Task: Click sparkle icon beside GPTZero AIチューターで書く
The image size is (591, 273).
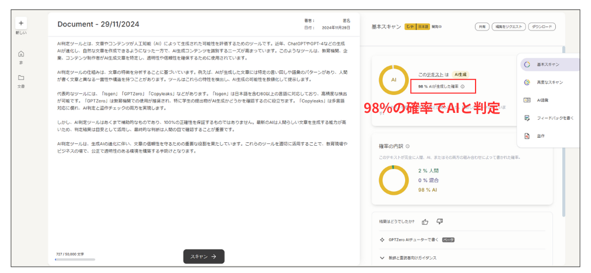Action: [382, 240]
